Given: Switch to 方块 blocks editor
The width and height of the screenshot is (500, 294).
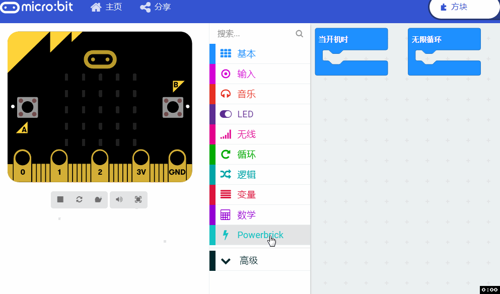Looking at the screenshot, I should pos(464,8).
